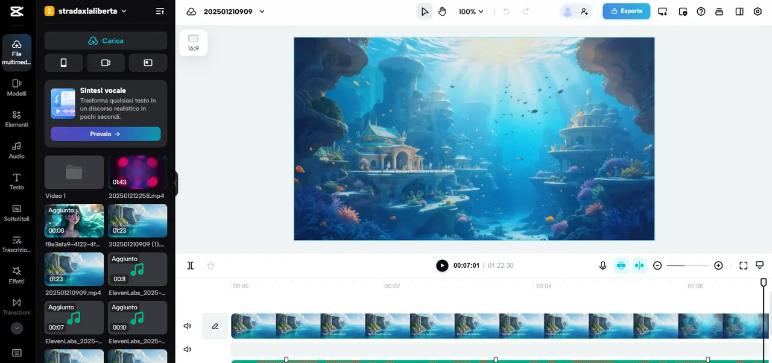Open the Elementi sidebar tab
The width and height of the screenshot is (772, 363).
17,119
